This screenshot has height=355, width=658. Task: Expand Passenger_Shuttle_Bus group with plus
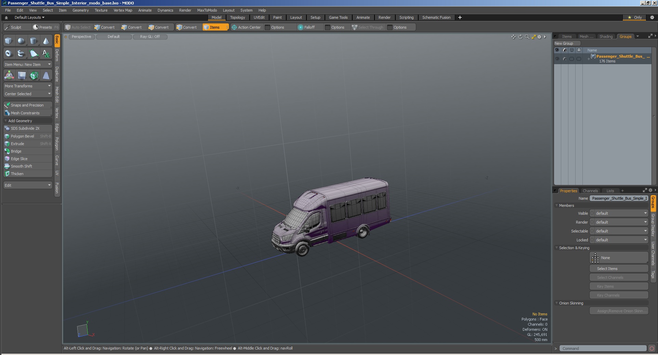coord(589,59)
